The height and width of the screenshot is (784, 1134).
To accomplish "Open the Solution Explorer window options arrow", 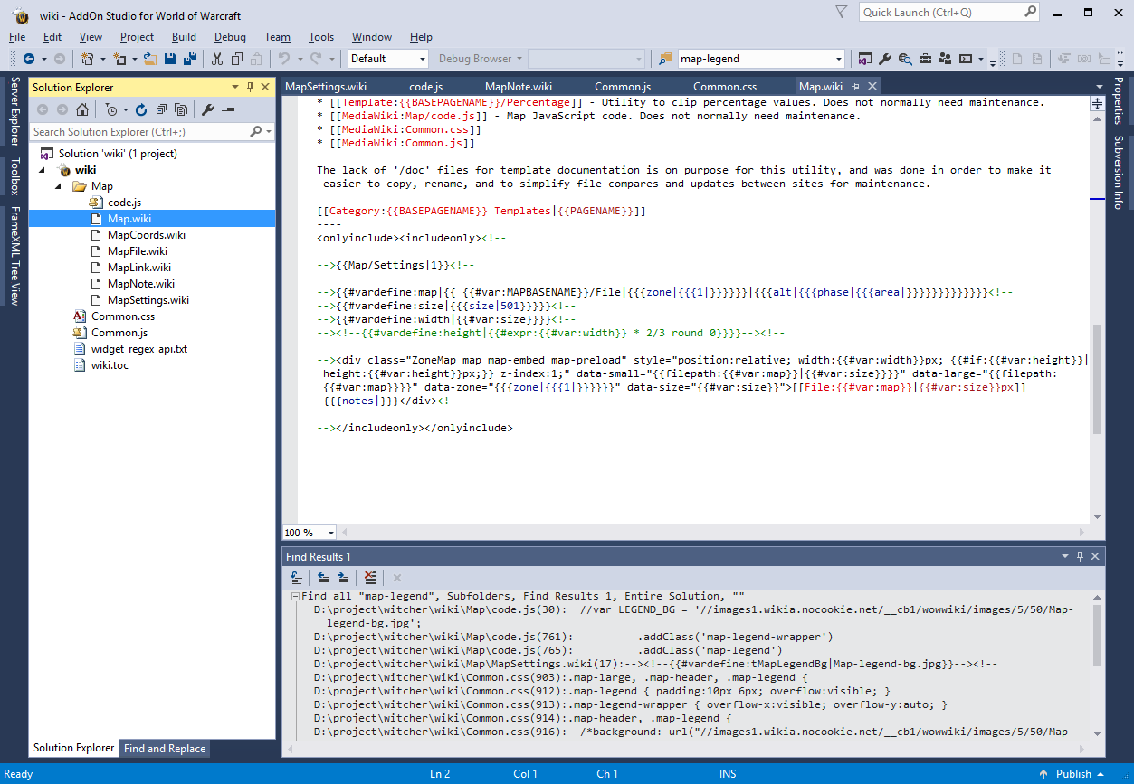I will (235, 87).
